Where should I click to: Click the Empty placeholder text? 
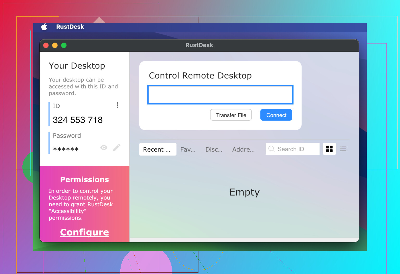coord(244,192)
